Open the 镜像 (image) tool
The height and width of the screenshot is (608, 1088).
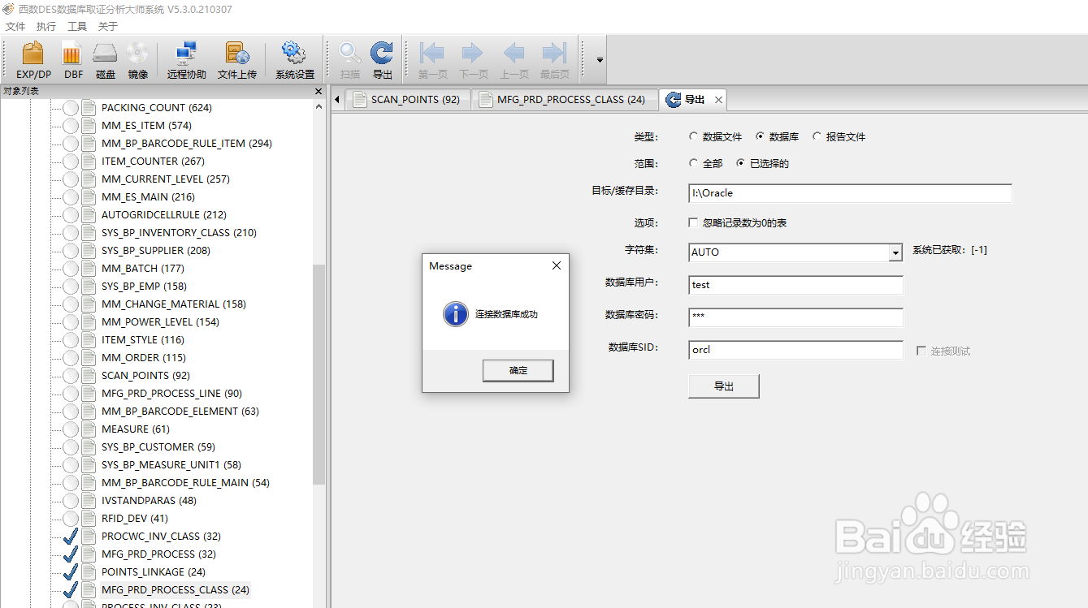pos(137,59)
